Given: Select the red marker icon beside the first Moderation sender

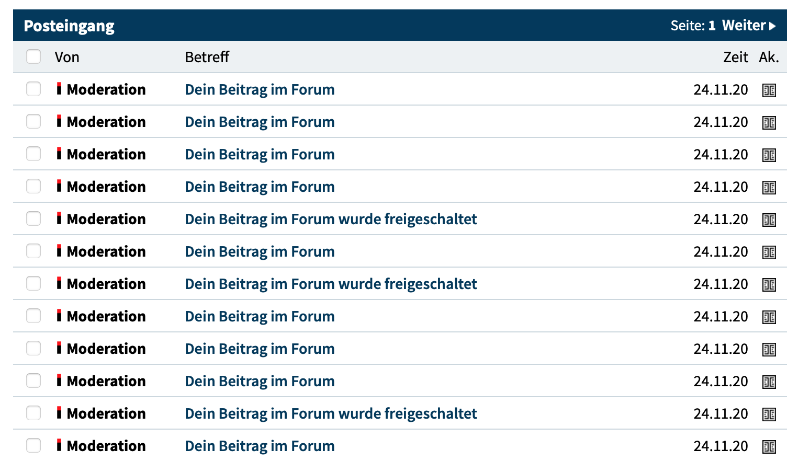Looking at the screenshot, I should (x=59, y=89).
